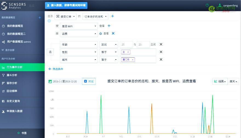Open the 城市 property dropdown

79,60
